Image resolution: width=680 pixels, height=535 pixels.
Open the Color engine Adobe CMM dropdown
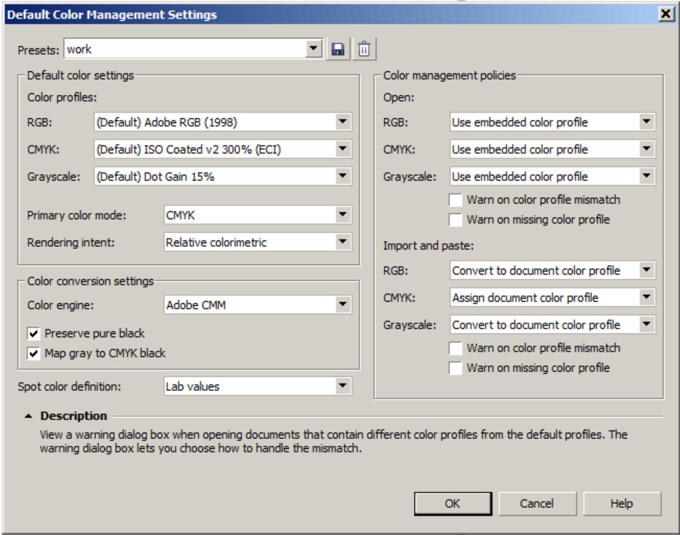coord(342,304)
